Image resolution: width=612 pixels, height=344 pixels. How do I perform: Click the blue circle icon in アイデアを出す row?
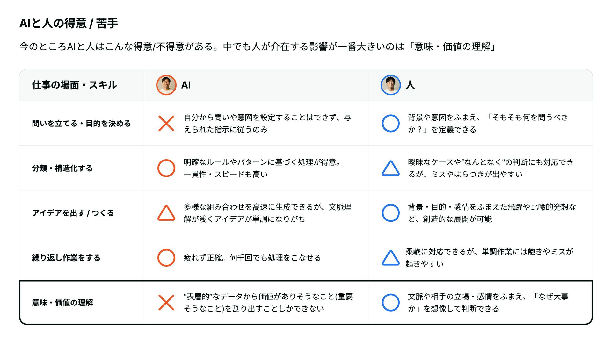pos(391,213)
